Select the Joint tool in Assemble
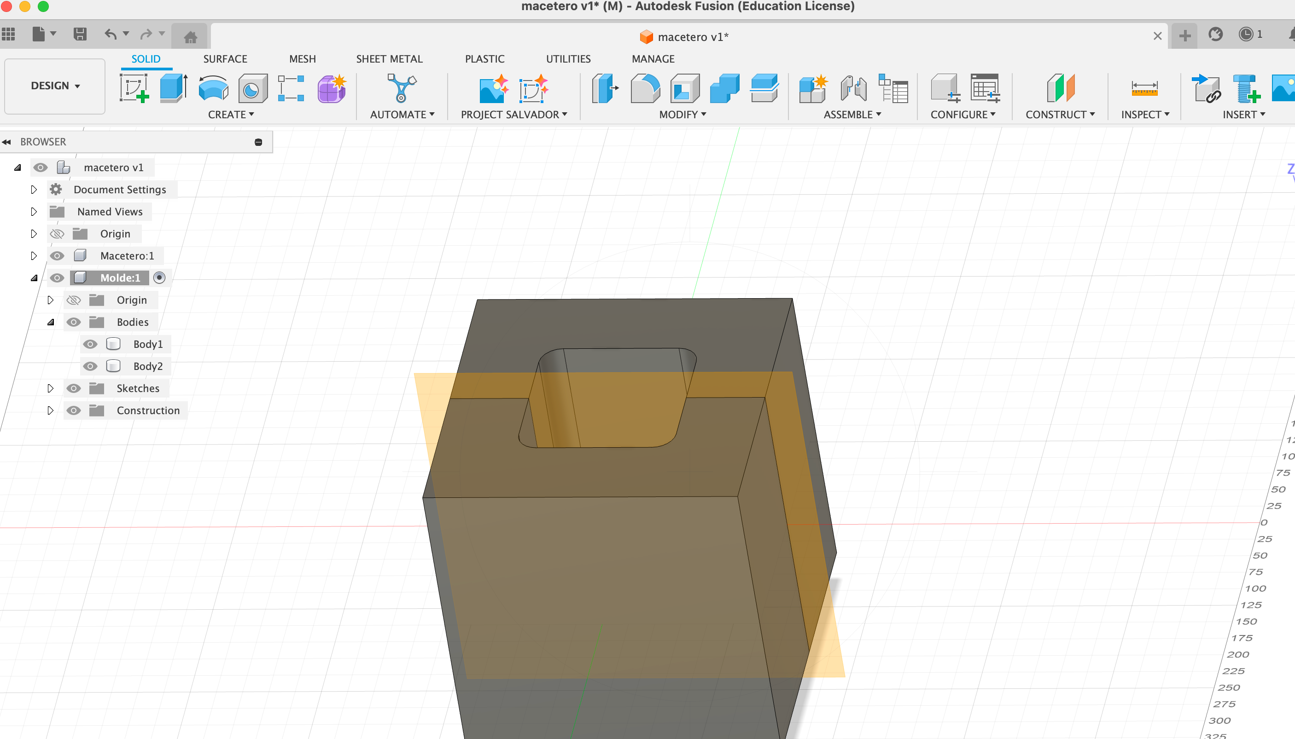The image size is (1295, 739). point(853,88)
